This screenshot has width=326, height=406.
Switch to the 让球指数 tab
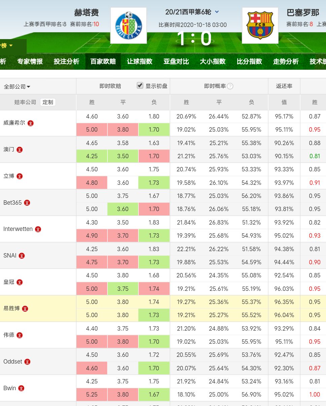(139, 61)
